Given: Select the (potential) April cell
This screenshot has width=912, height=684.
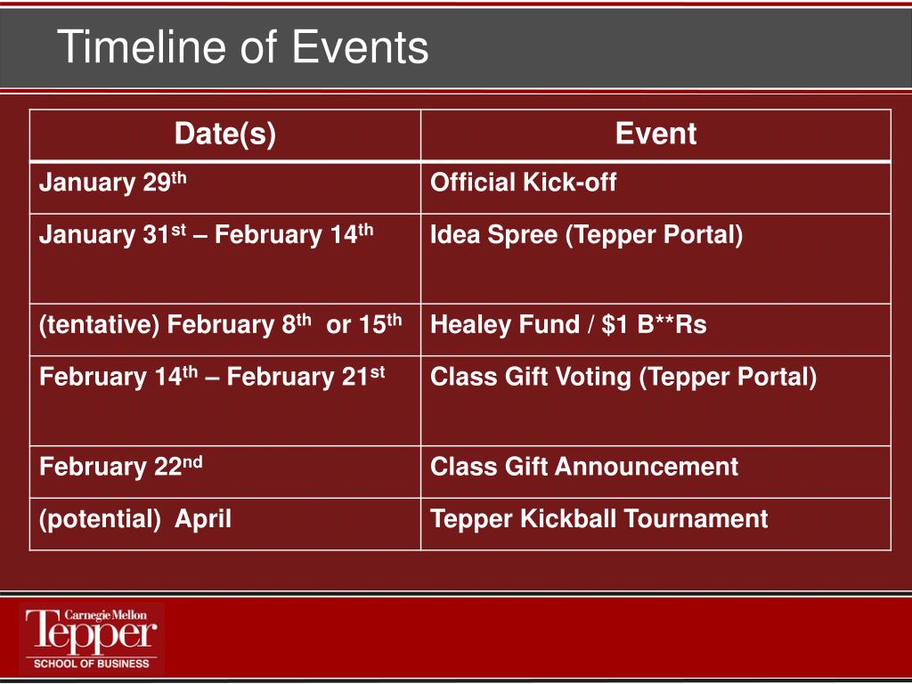Looking at the screenshot, I should [225, 524].
